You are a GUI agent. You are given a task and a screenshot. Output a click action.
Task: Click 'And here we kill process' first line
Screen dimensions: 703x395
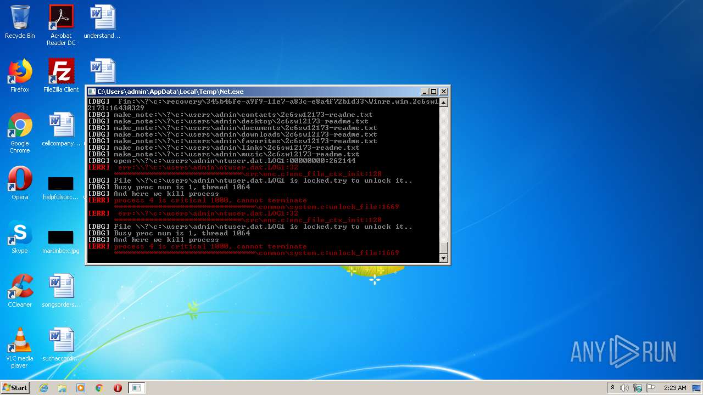pyautogui.click(x=153, y=194)
